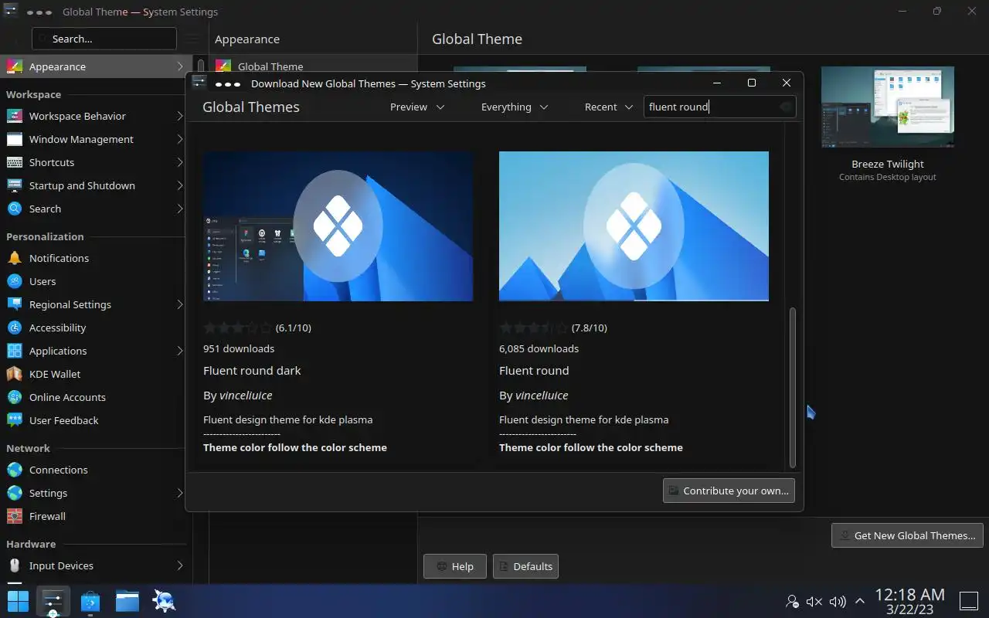
Task: Click the Input Devices mouse icon
Action: [x=15, y=565]
